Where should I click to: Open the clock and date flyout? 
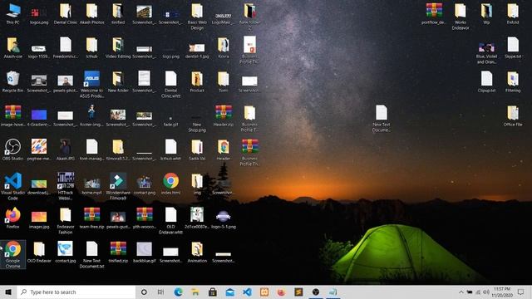point(502,292)
